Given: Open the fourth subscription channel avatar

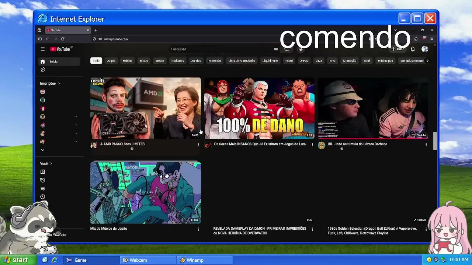Looking at the screenshot, I should (43, 117).
